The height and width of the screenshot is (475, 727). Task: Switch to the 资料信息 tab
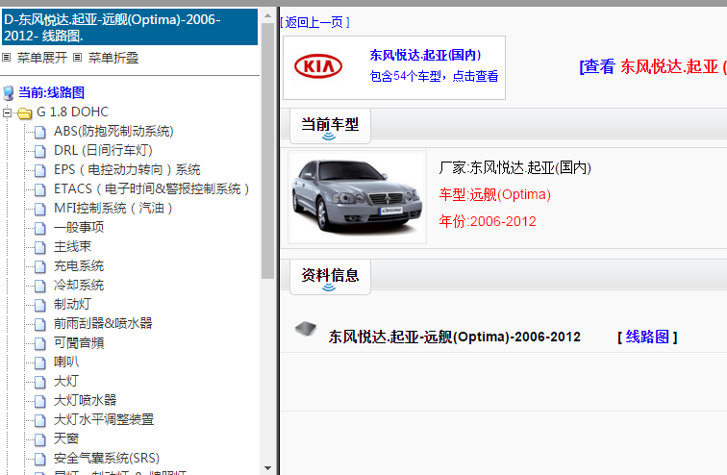point(330,277)
